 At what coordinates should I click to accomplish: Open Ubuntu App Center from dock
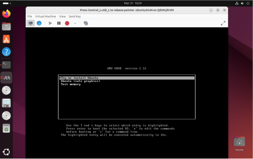click(6, 39)
